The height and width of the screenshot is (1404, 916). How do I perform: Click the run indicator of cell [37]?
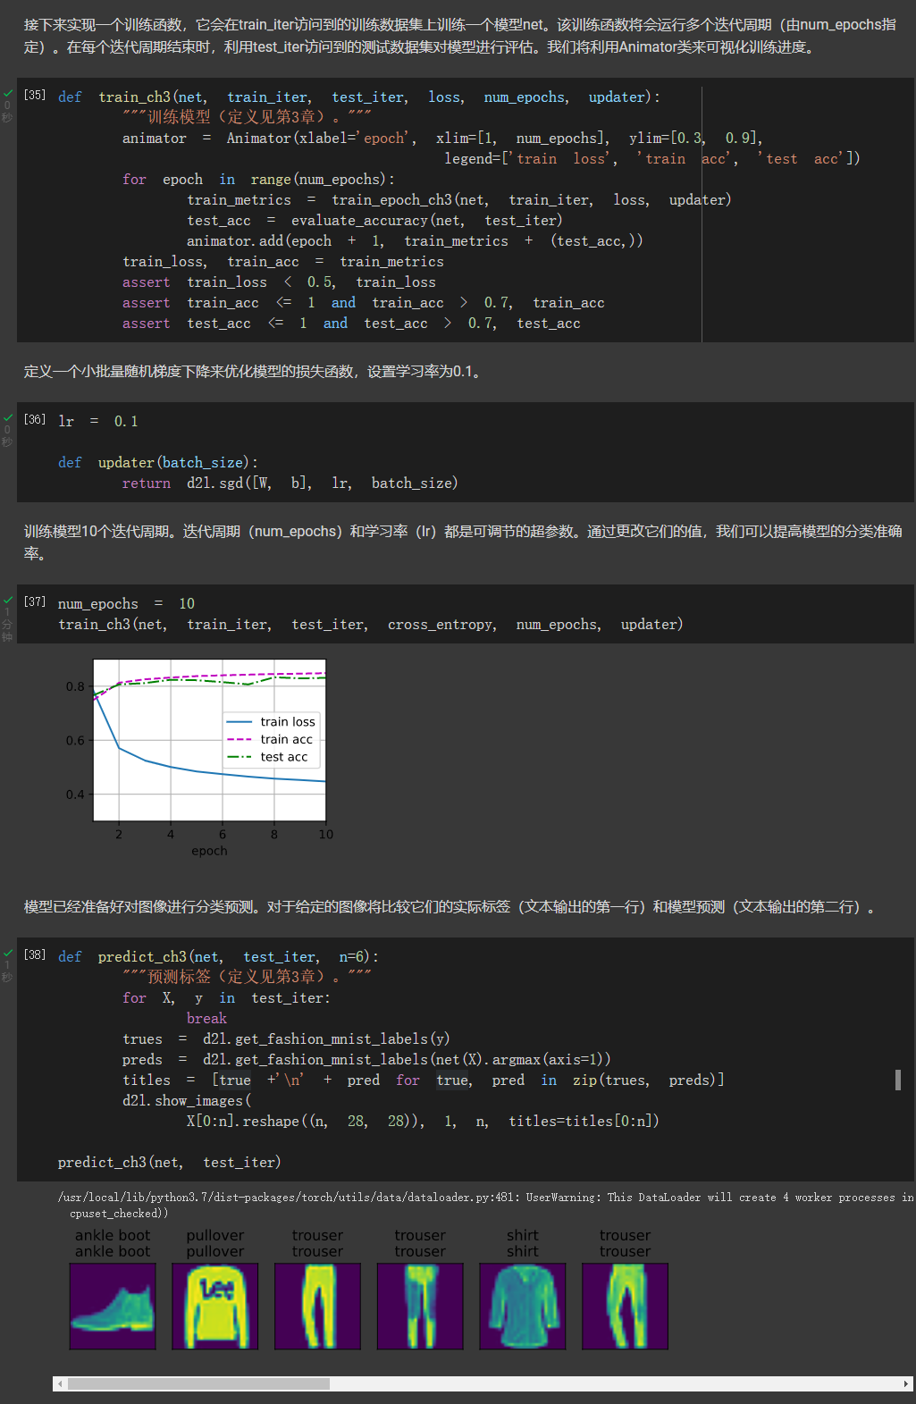click(x=35, y=601)
